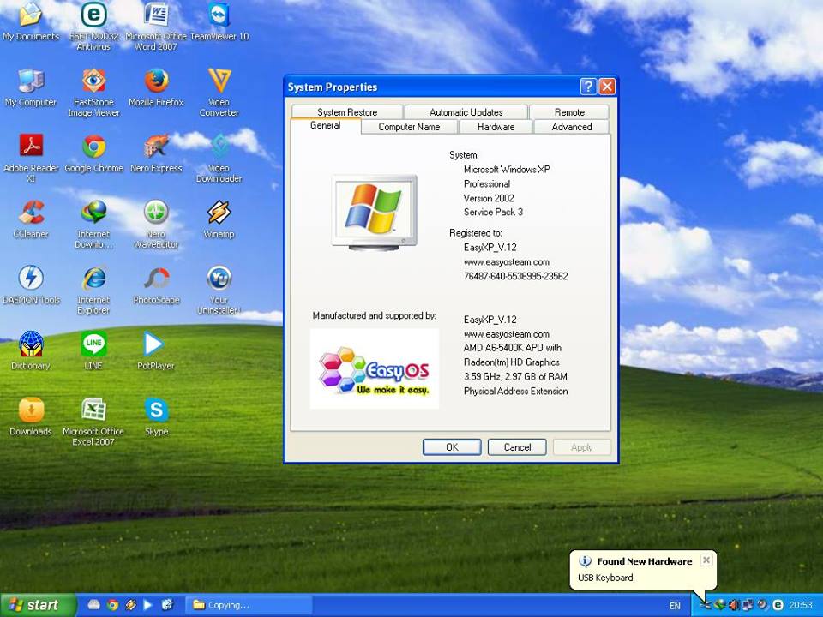Open the Adobe Reader XI shortcut
Viewport: 823px width, 617px height.
coord(31,158)
